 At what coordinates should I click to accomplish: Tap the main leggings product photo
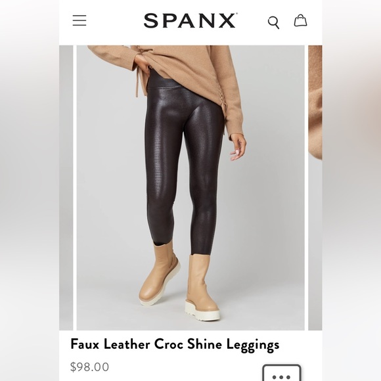pyautogui.click(x=190, y=188)
